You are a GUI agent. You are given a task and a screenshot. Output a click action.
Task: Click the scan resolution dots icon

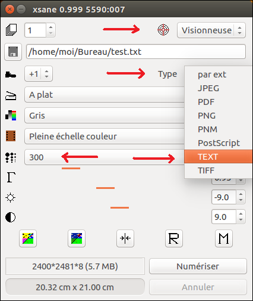coord(11,157)
